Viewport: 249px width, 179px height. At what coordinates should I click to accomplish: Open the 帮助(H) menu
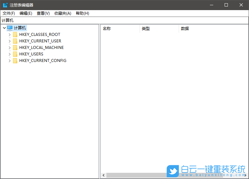click(x=82, y=13)
